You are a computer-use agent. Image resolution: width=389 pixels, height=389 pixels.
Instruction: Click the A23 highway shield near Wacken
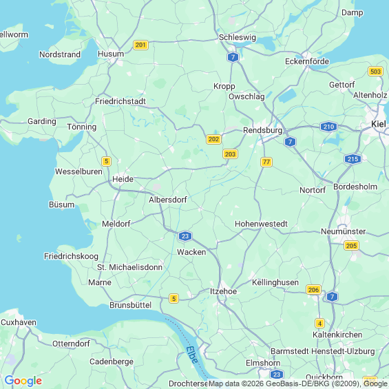[185, 236]
